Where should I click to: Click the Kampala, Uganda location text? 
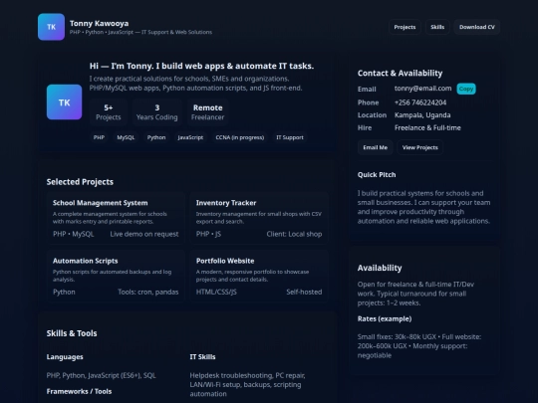click(x=422, y=115)
